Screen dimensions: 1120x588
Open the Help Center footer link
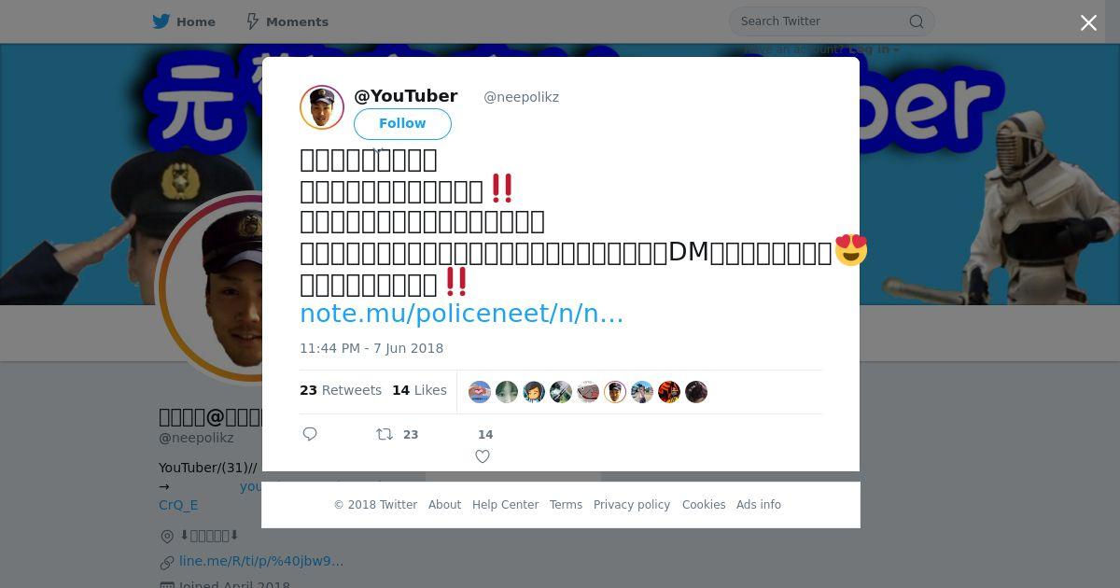pyautogui.click(x=505, y=505)
